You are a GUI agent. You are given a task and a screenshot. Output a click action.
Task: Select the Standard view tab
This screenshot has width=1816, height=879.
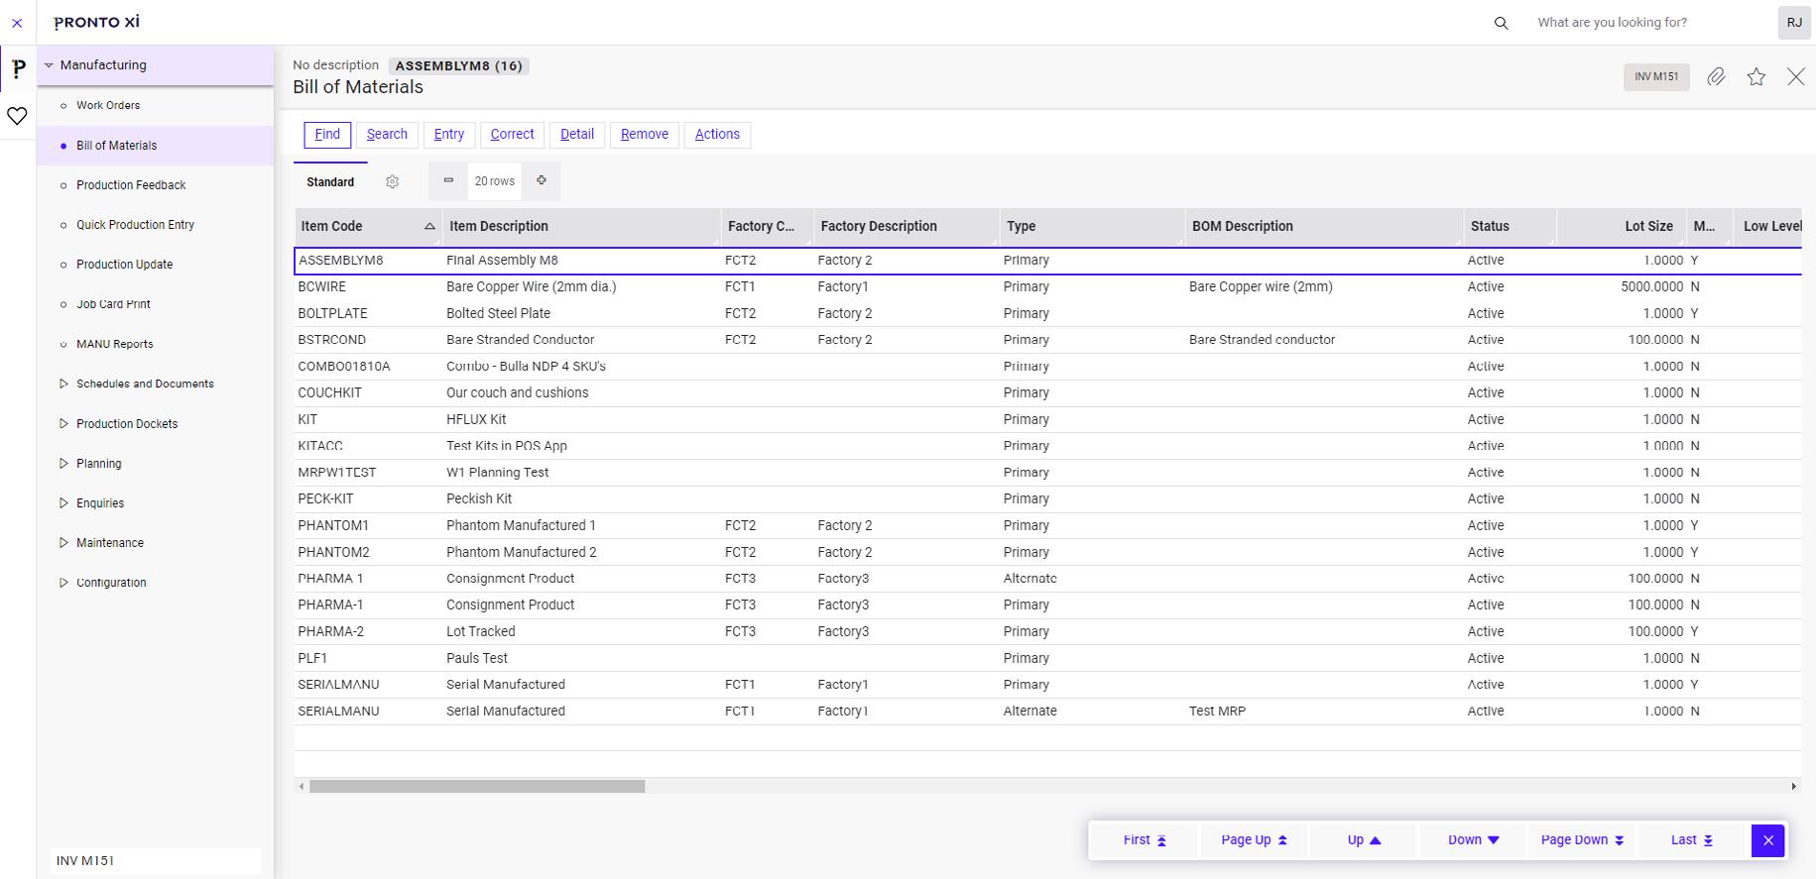click(x=330, y=182)
